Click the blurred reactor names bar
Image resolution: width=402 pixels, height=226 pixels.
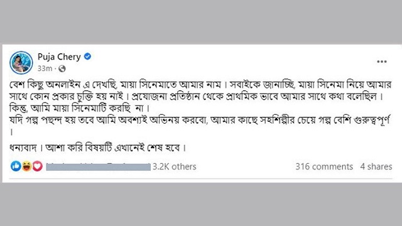98,167
